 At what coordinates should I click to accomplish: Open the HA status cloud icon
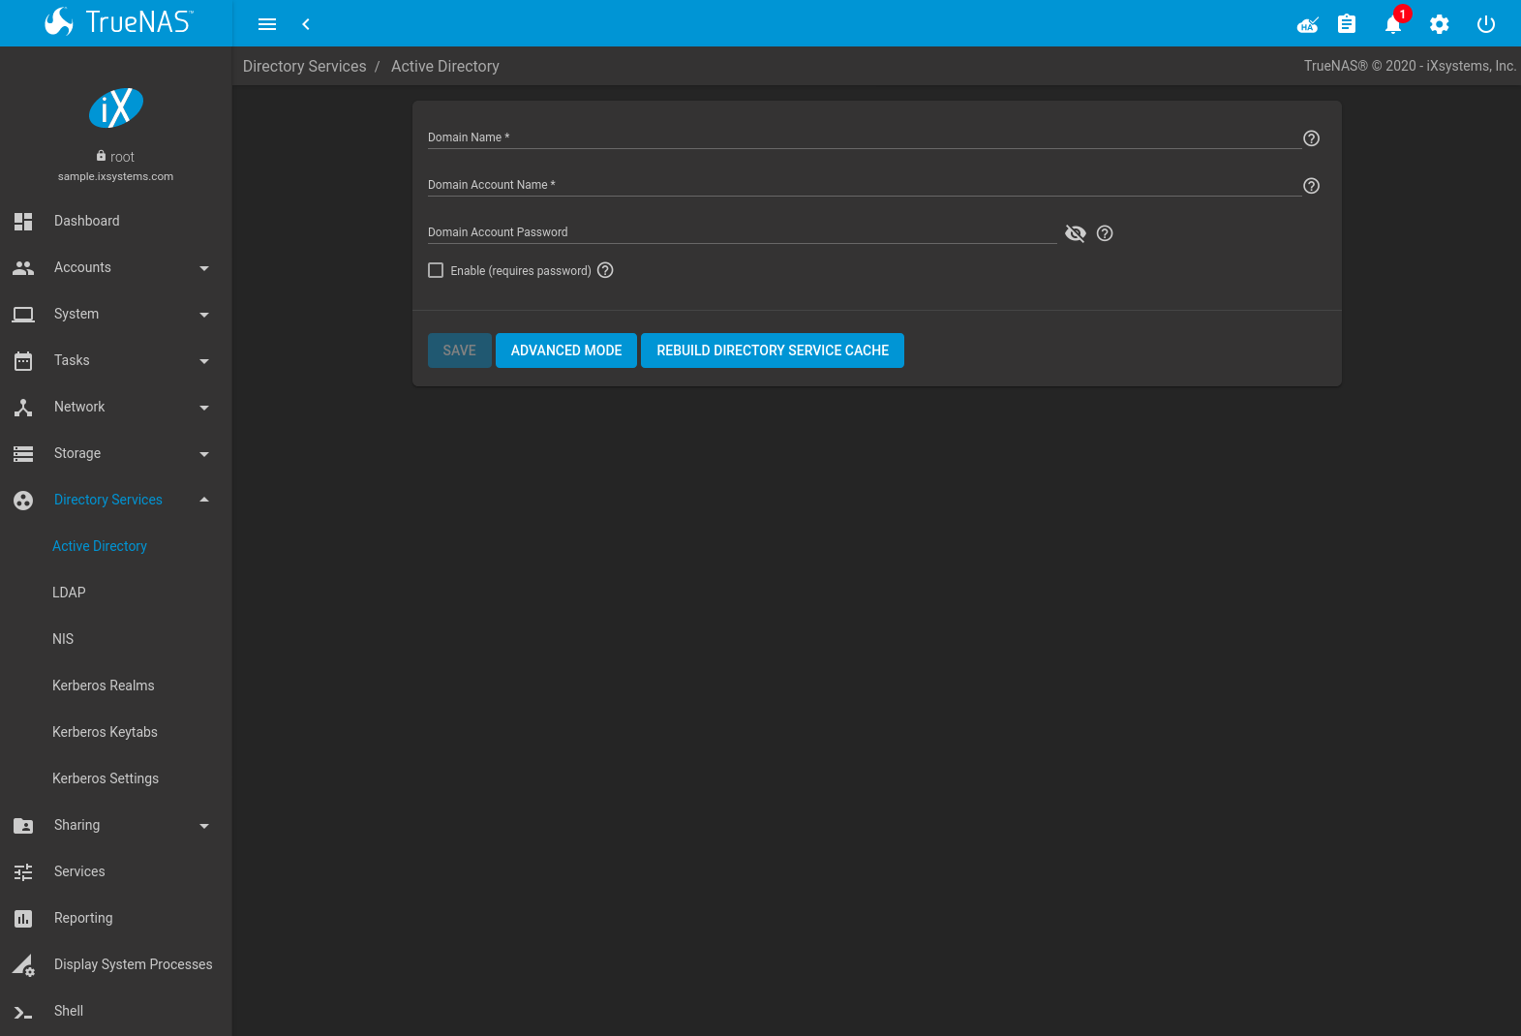point(1308,24)
